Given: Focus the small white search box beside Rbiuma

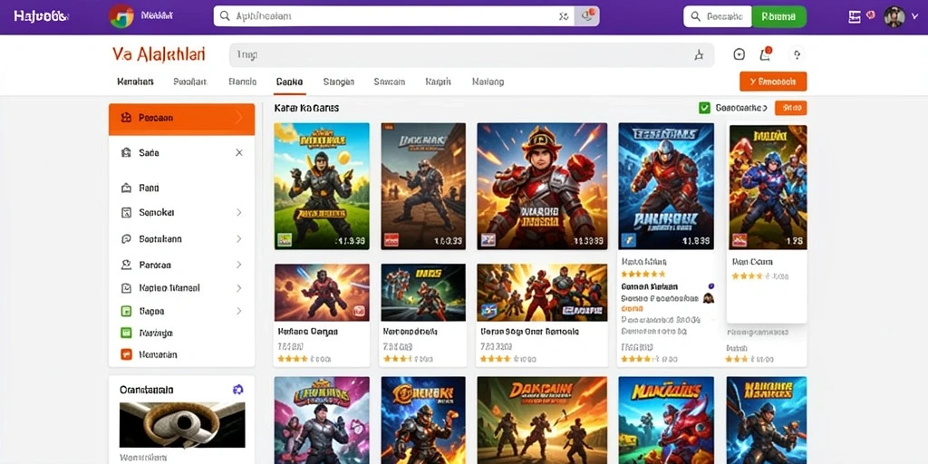Looking at the screenshot, I should click(x=718, y=16).
